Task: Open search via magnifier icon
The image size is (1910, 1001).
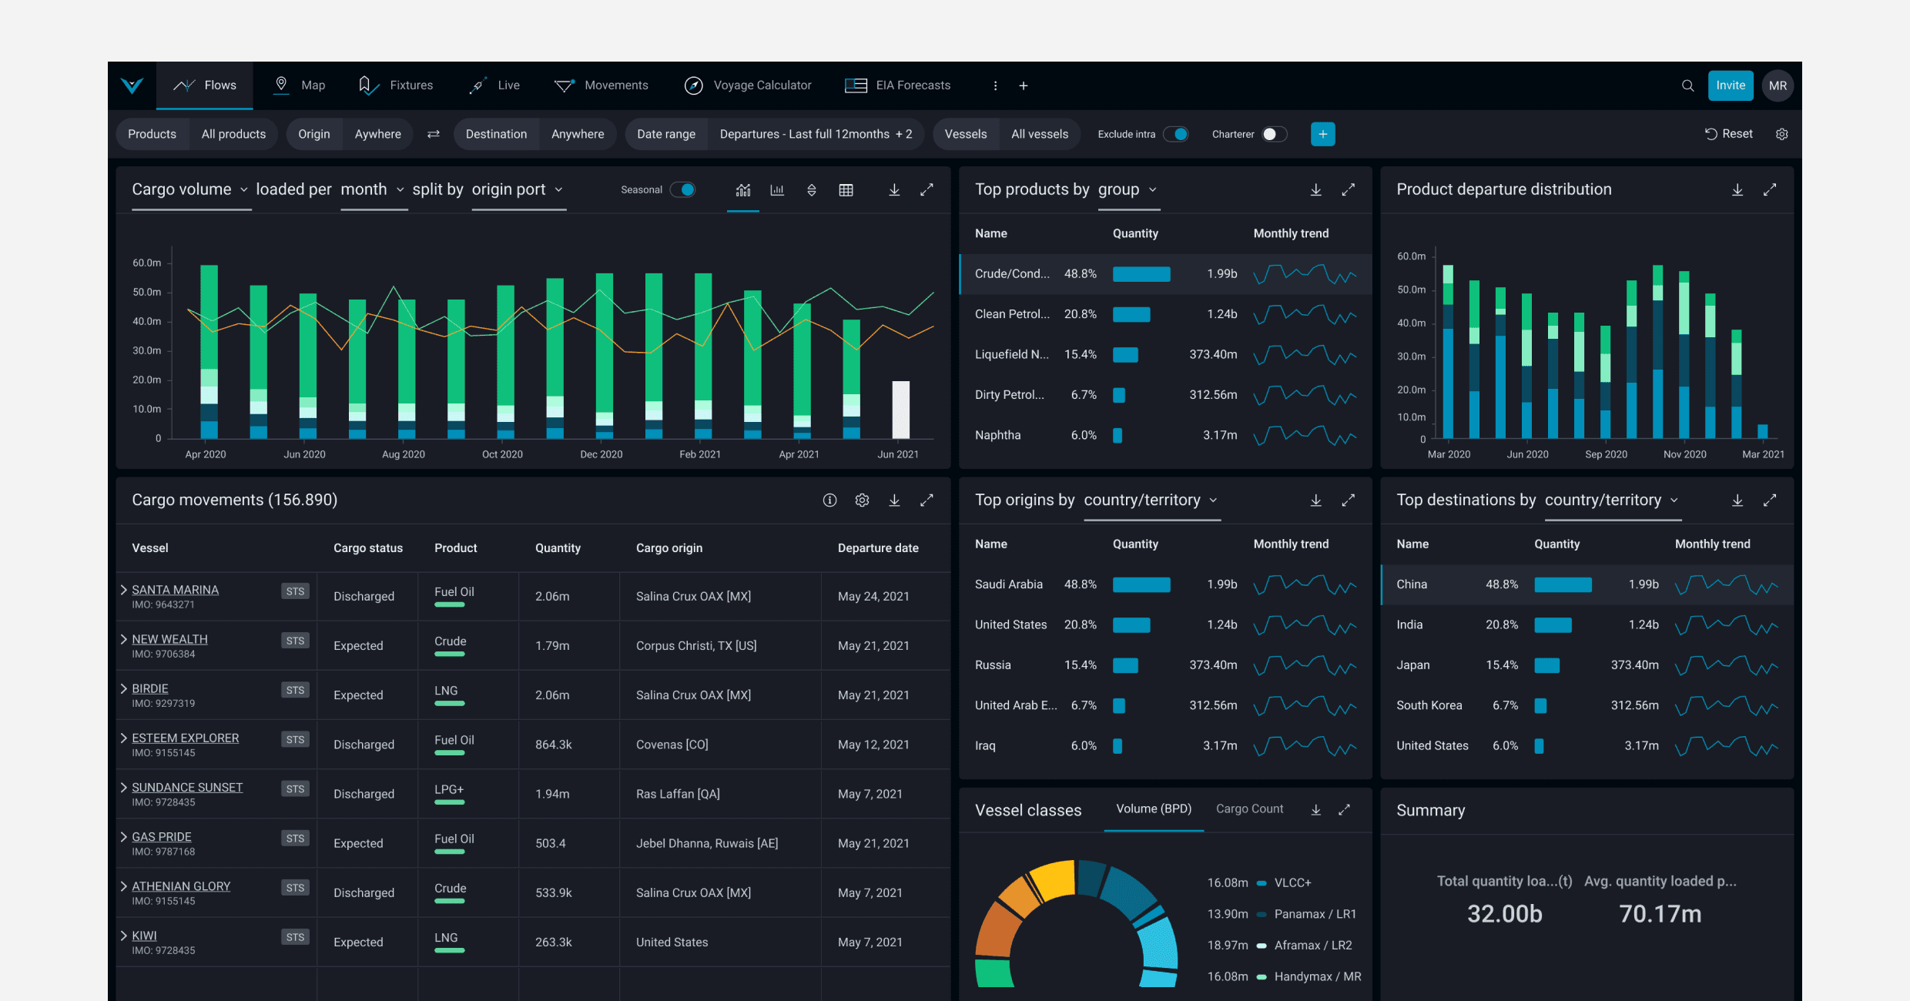Action: [x=1687, y=85]
